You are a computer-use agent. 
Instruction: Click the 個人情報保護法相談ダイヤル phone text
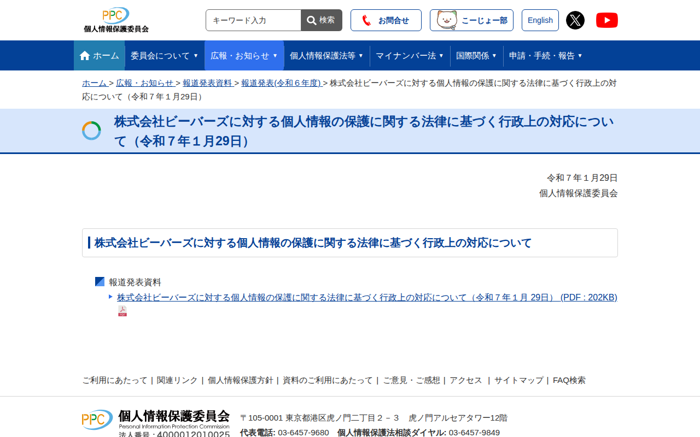coord(418,433)
